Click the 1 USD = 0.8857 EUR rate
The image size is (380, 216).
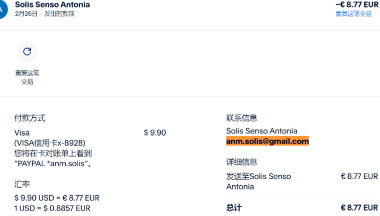[x=52, y=208]
